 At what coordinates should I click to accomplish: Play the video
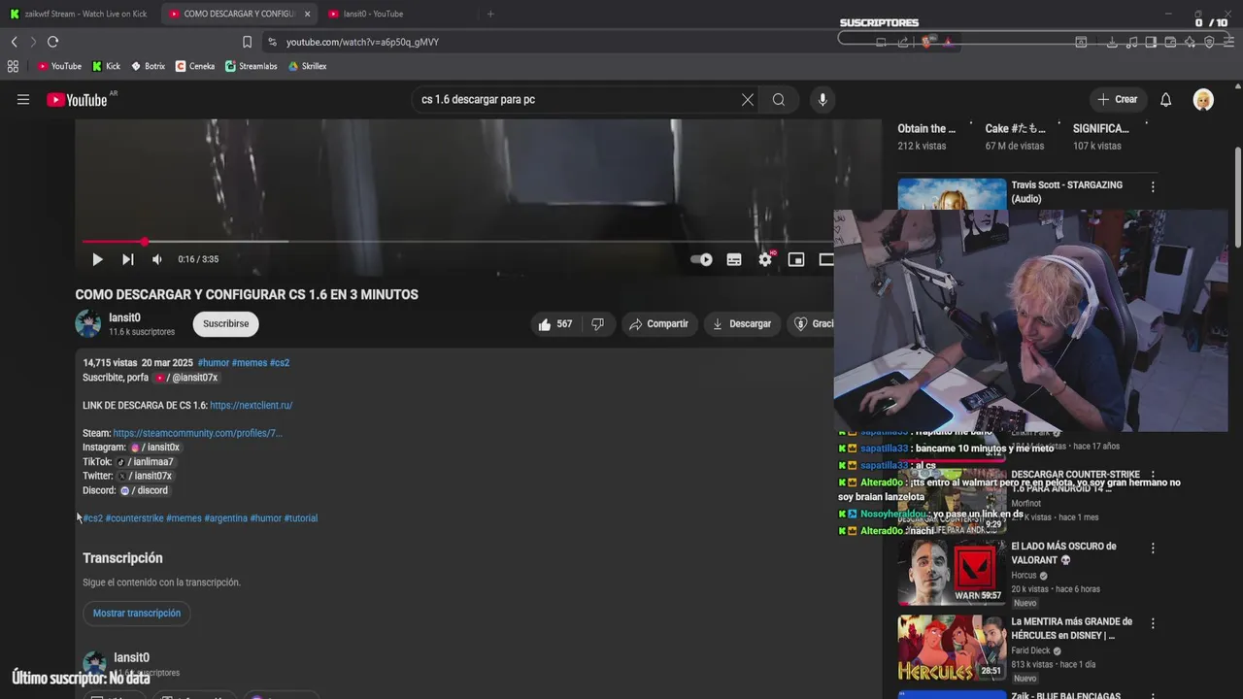pos(97,259)
